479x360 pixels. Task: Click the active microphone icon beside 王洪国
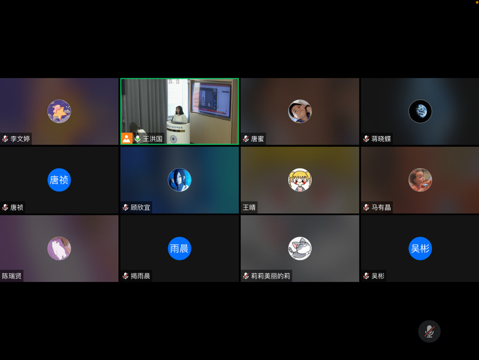(x=137, y=139)
